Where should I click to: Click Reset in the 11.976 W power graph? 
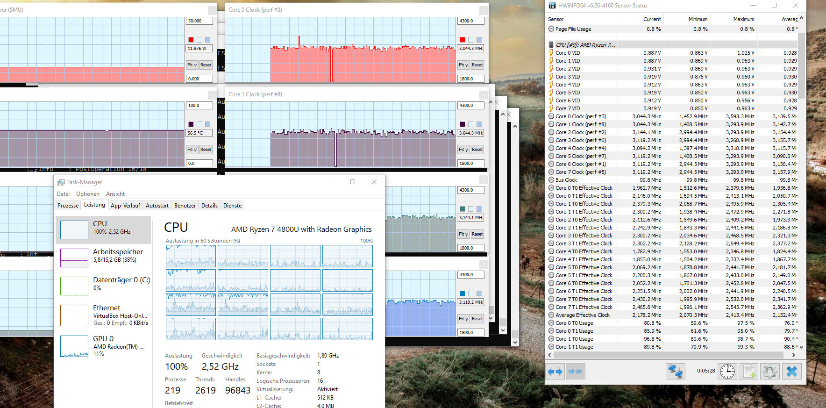pos(206,65)
